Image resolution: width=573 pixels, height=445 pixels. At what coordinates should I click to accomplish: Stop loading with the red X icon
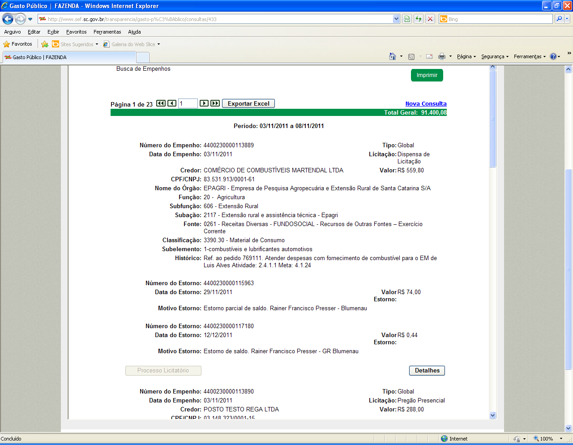click(x=430, y=19)
